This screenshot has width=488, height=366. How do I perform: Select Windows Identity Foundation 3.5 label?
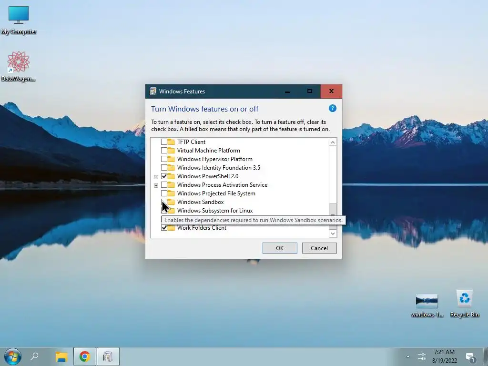point(218,167)
